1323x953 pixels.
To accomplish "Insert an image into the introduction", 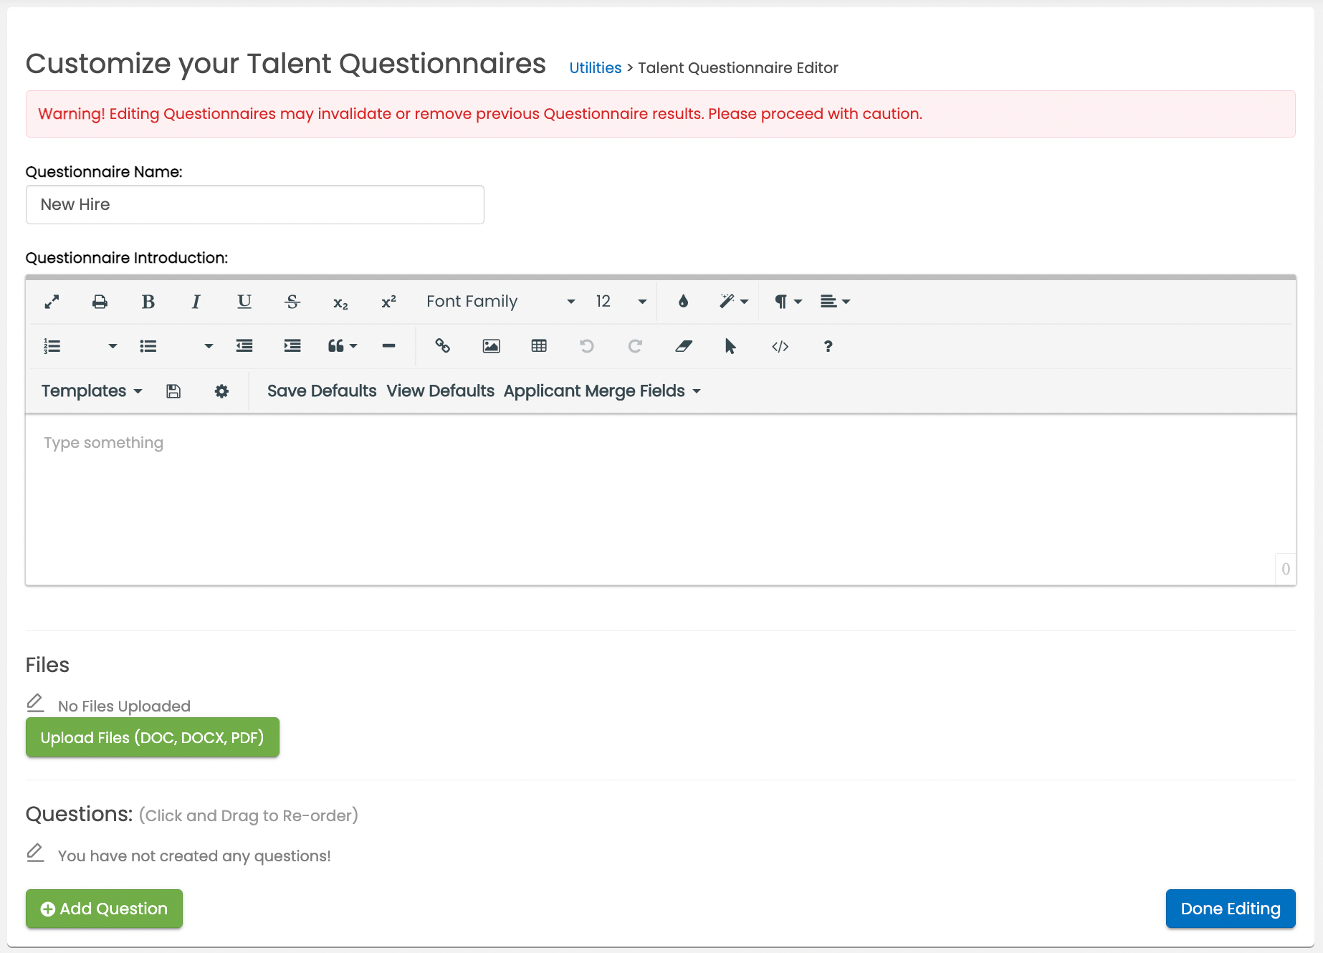I will [x=491, y=346].
